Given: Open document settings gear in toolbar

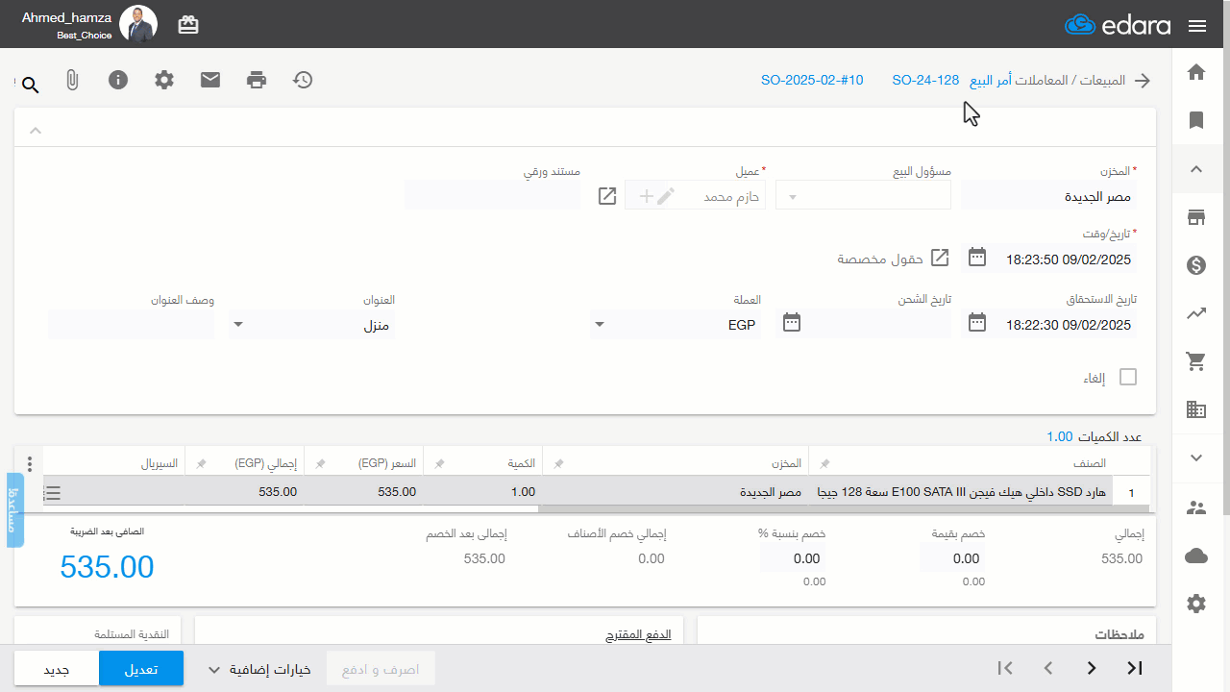Looking at the screenshot, I should pyautogui.click(x=164, y=80).
